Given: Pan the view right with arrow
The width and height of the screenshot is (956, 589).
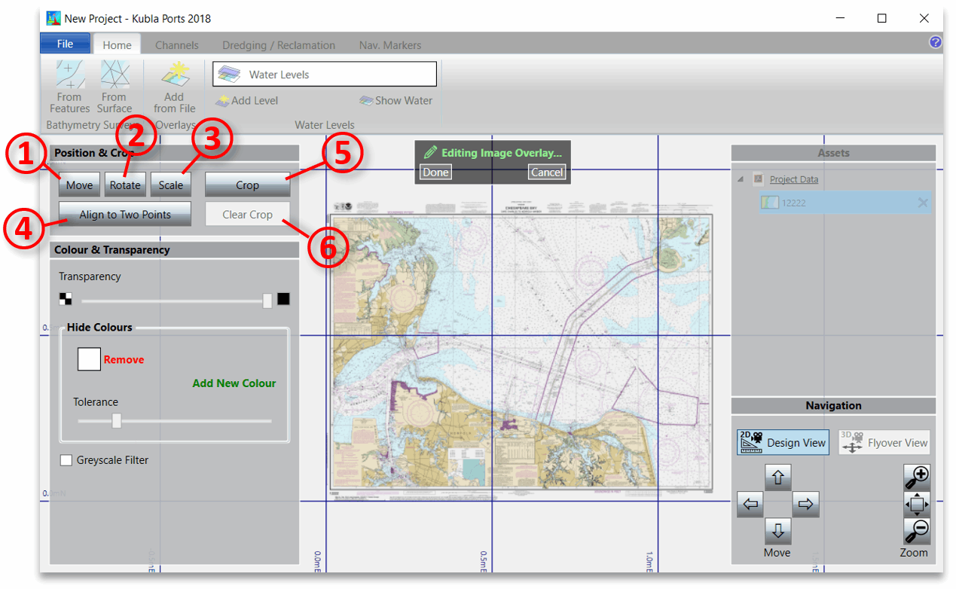Looking at the screenshot, I should pyautogui.click(x=805, y=505).
